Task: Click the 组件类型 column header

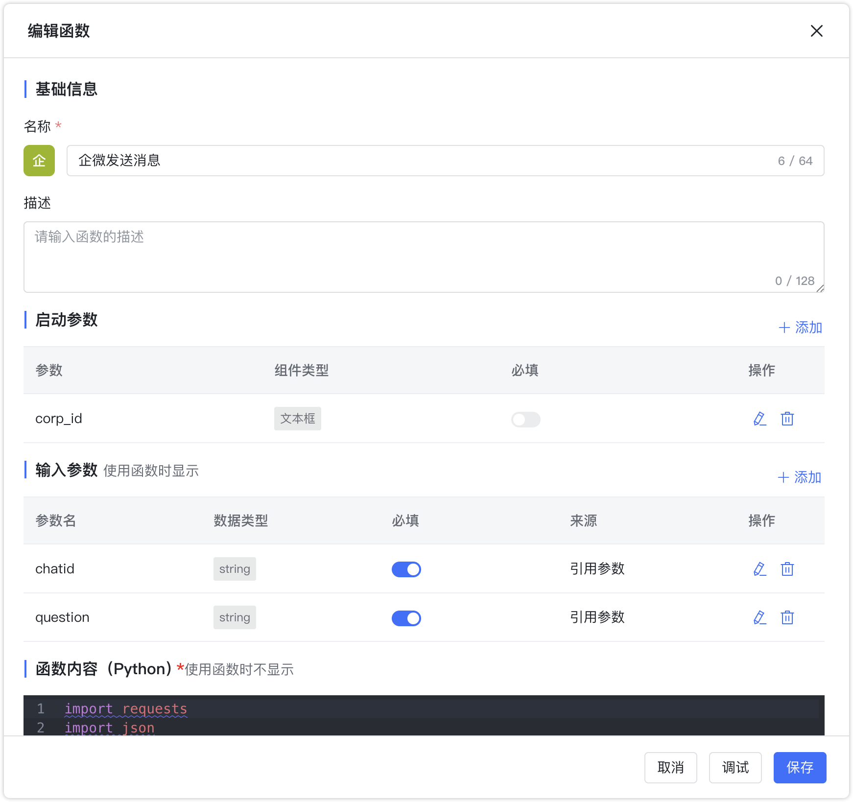Action: (302, 371)
